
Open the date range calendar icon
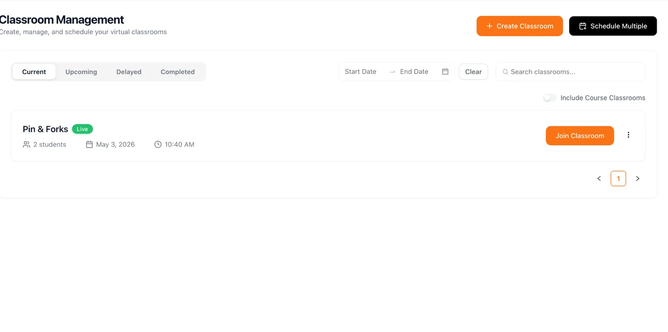(445, 72)
